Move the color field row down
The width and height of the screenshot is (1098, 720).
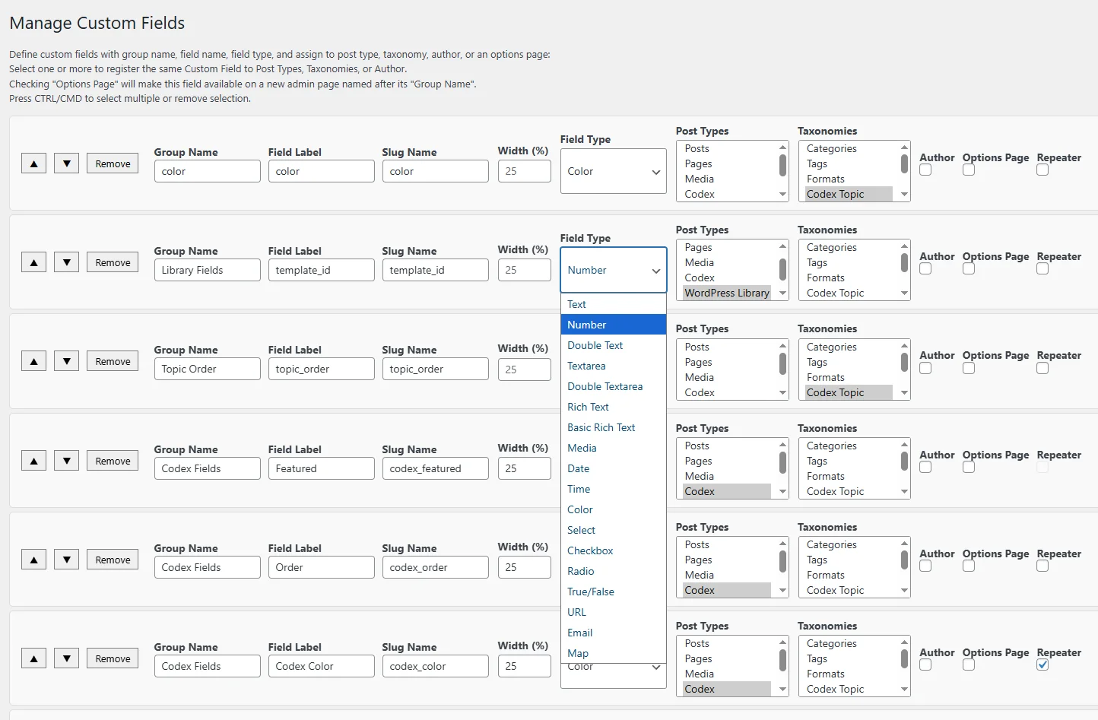(x=66, y=163)
